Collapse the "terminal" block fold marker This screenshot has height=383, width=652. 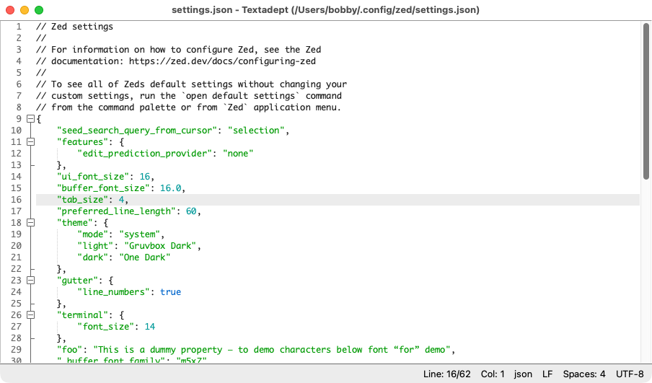pyautogui.click(x=30, y=314)
